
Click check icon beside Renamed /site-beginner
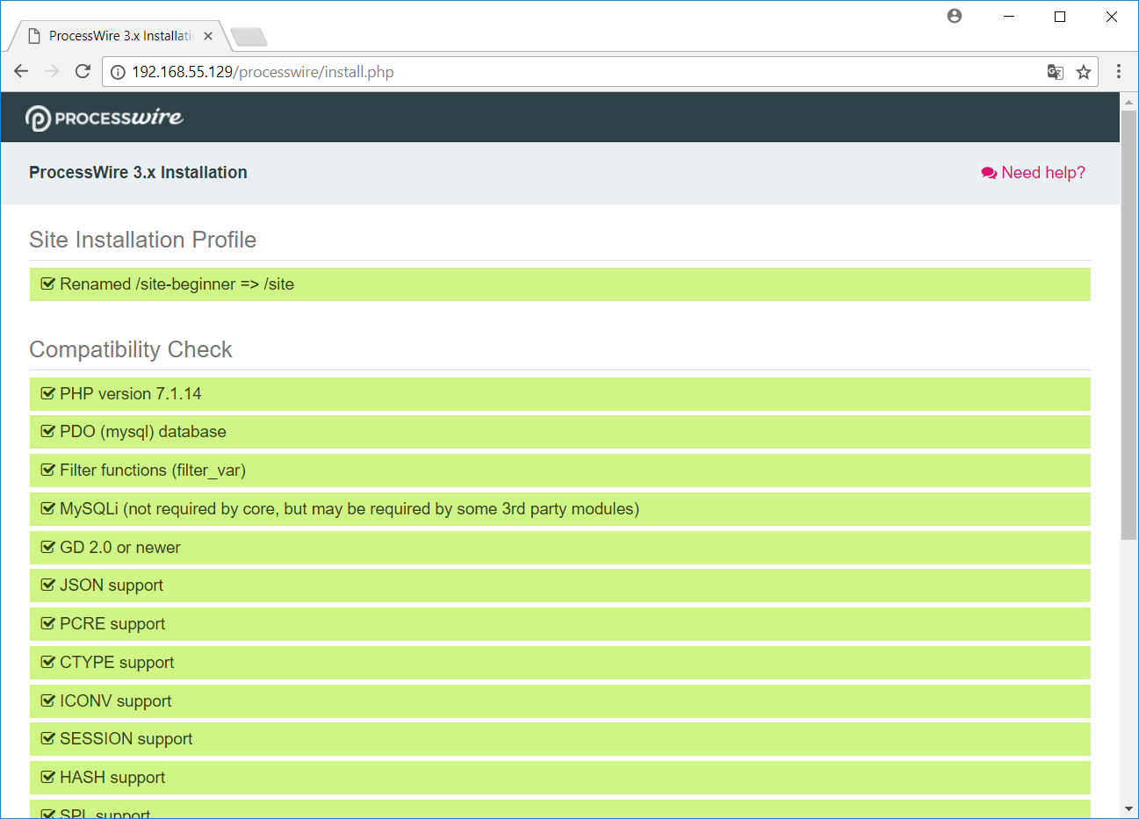48,284
